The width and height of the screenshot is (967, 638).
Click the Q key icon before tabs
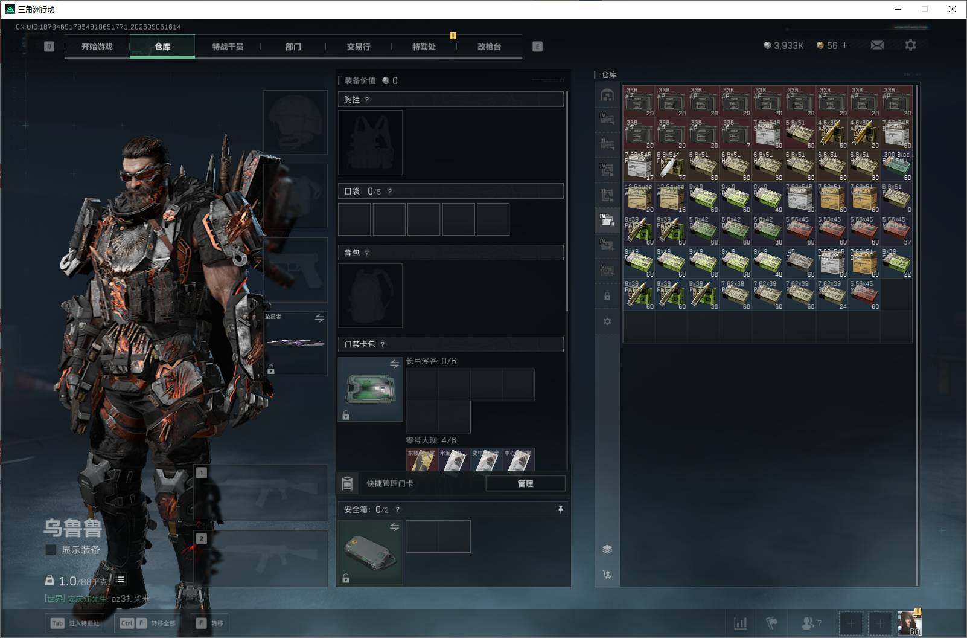pyautogui.click(x=49, y=47)
